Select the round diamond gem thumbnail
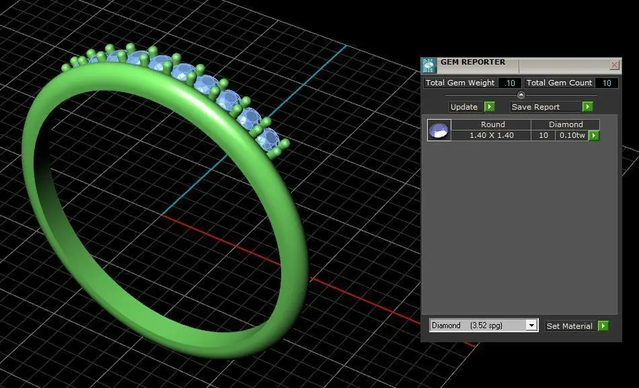The width and height of the screenshot is (639, 388). pos(439,130)
